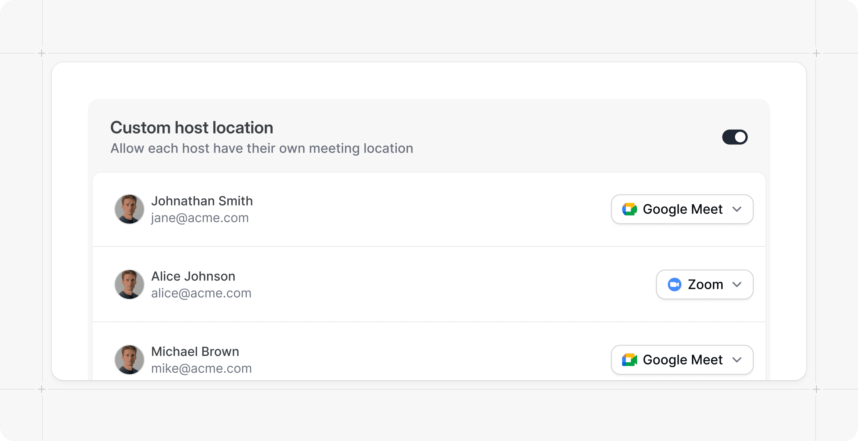Click the Custom host location heading
Viewport: 858px width, 441px height.
(192, 128)
